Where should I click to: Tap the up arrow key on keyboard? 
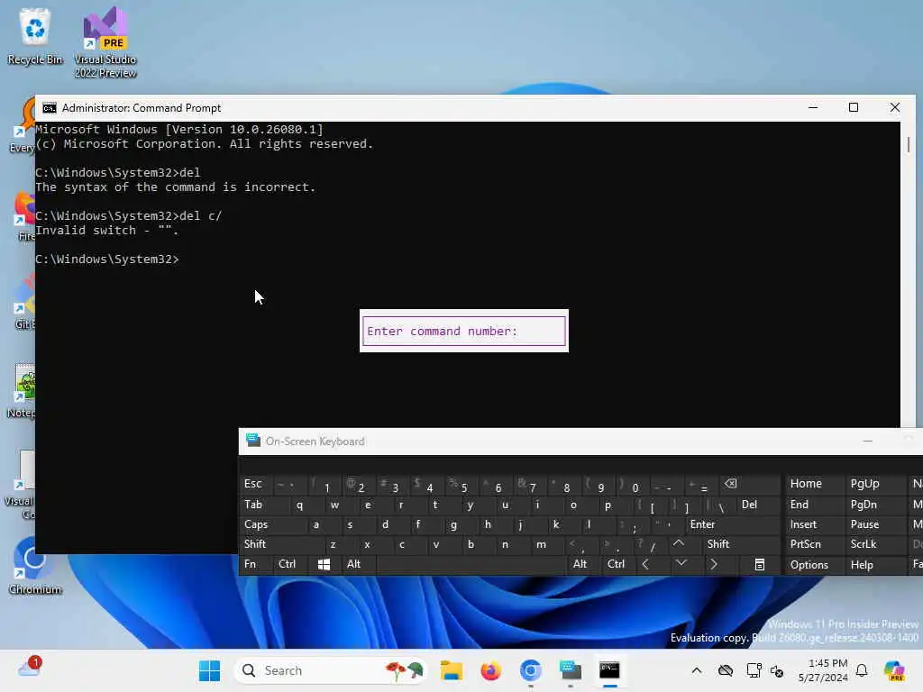679,543
